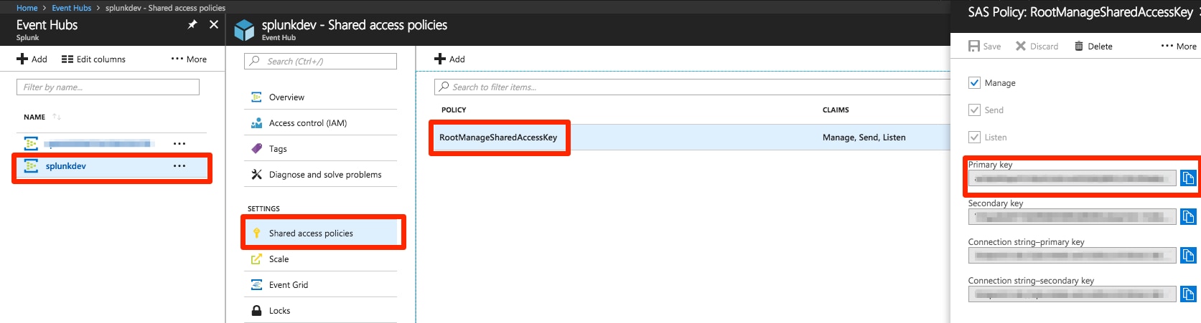
Task: Copy the Connection string–primary key
Action: 1188,255
